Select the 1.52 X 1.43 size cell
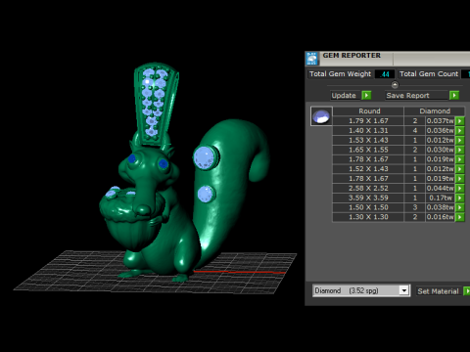This screenshot has height=352, width=470. click(x=368, y=169)
